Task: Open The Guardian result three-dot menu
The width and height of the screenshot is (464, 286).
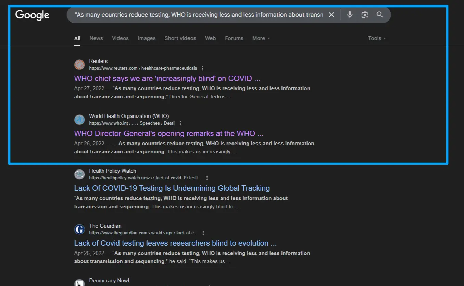Action: (203, 233)
